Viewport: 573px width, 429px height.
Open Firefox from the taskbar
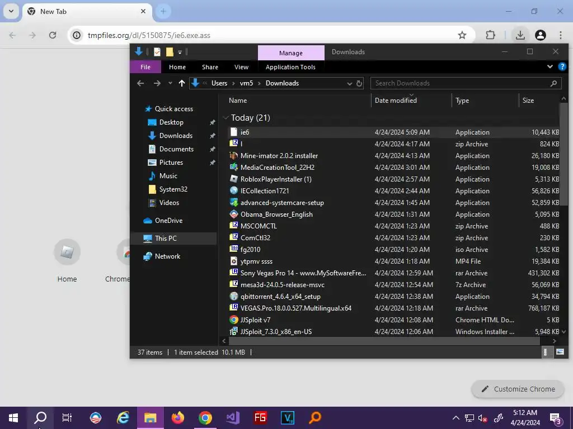tap(178, 418)
